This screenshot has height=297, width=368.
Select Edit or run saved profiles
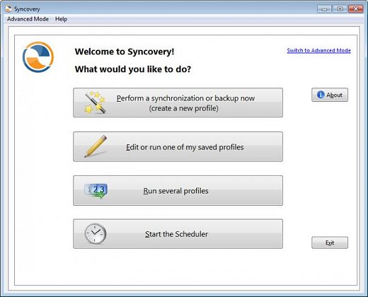178,146
